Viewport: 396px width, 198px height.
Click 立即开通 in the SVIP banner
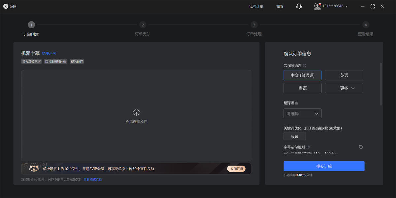point(236,169)
